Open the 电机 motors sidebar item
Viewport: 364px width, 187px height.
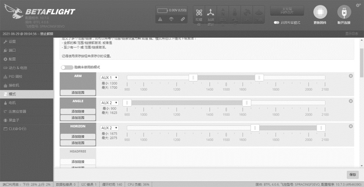click(x=27, y=103)
